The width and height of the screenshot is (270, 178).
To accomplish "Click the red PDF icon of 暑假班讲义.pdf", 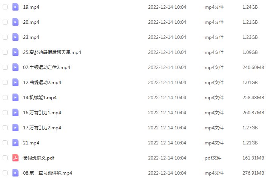I will pyautogui.click(x=15, y=158).
